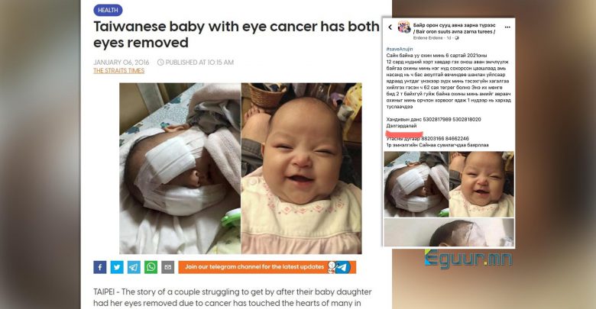Click the clock icon beside published time

[x=160, y=63]
